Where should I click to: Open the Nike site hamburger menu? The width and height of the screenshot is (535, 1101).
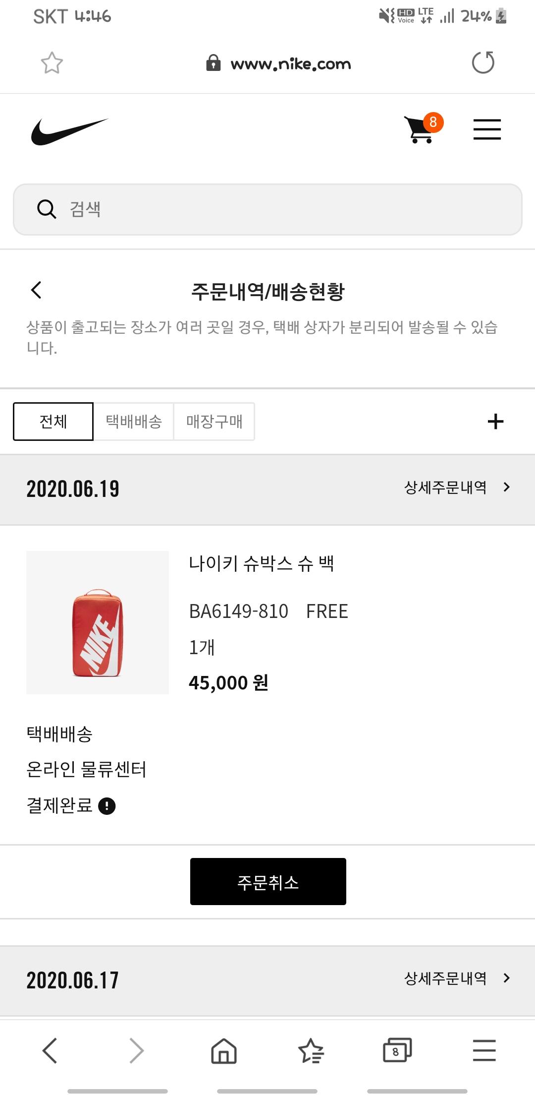pos(487,129)
